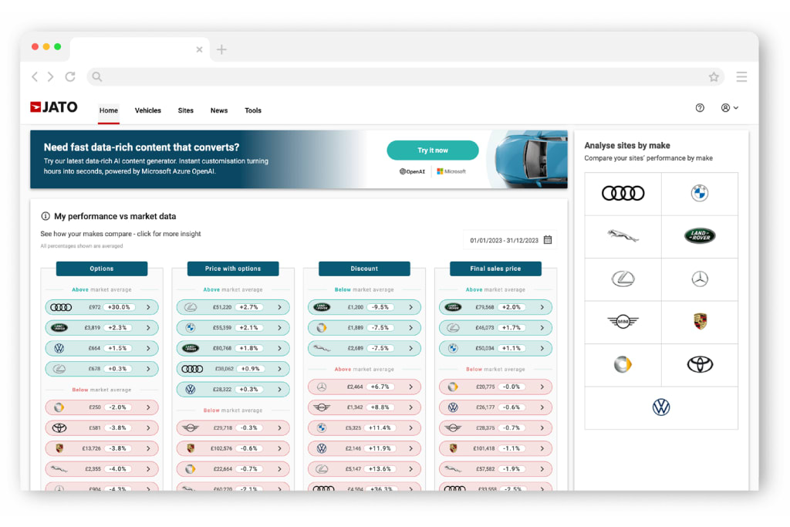Select Mercedes logo in Analyse sites panel
This screenshot has width=790, height=527.
[699, 279]
